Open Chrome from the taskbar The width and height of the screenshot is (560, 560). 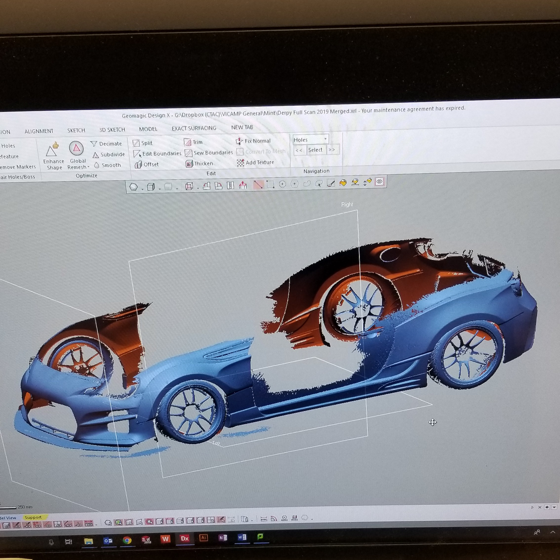pyautogui.click(x=127, y=540)
